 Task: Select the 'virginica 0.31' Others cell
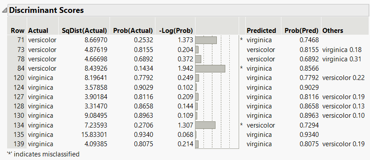point(342,59)
